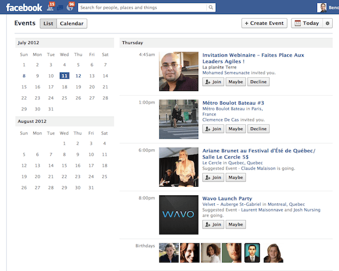Open Josh Nursing profile link
This screenshot has height=271, width=339.
point(307,210)
